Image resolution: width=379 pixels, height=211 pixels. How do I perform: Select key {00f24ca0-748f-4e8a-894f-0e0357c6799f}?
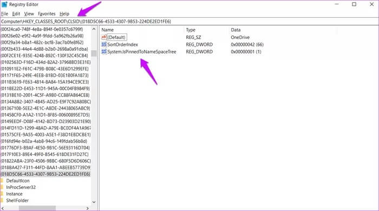click(42, 29)
